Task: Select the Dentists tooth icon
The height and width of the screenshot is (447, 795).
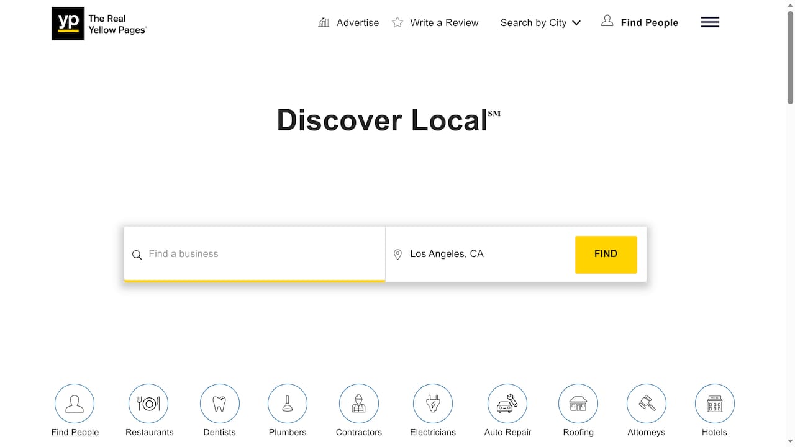Action: [x=220, y=403]
